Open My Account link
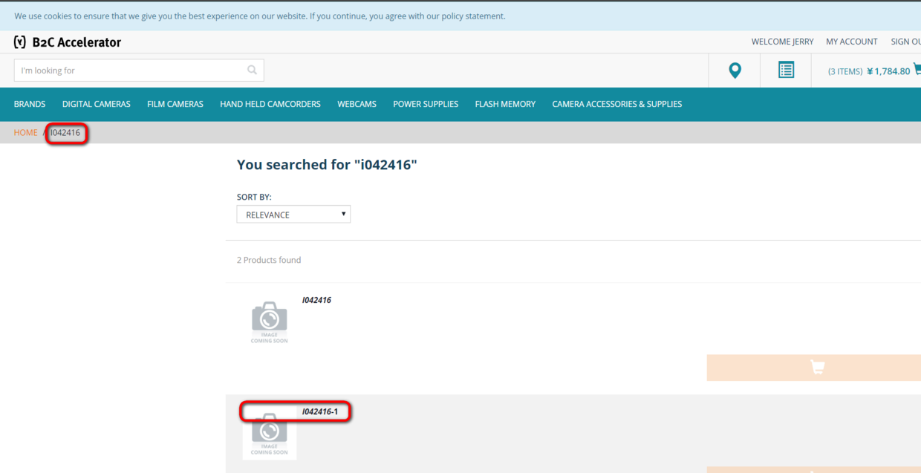921x473 pixels. [852, 42]
